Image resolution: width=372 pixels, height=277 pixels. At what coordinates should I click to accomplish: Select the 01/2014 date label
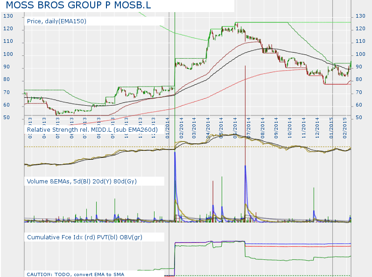point(168,128)
